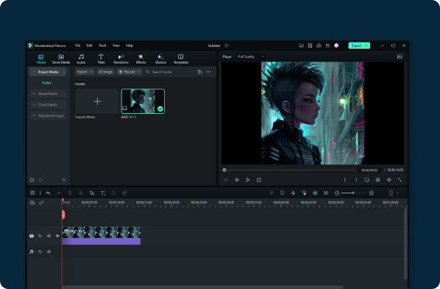Open the Templates tab
Image resolution: width=440 pixels, height=289 pixels.
tap(181, 59)
